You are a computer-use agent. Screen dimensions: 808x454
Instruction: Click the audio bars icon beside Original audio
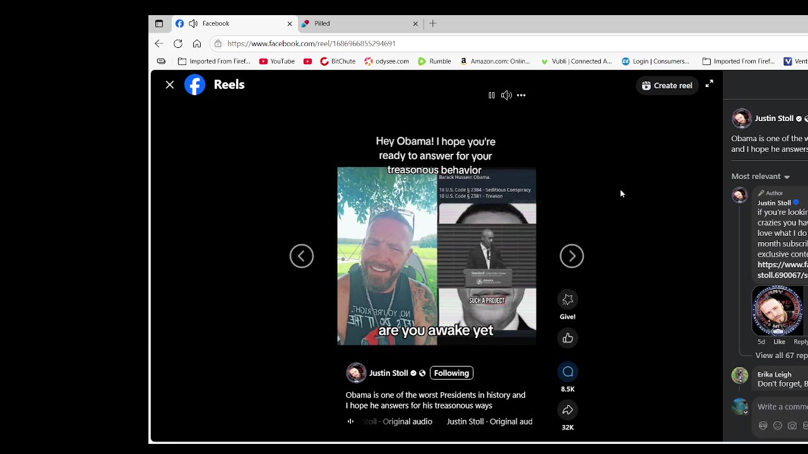coord(350,421)
